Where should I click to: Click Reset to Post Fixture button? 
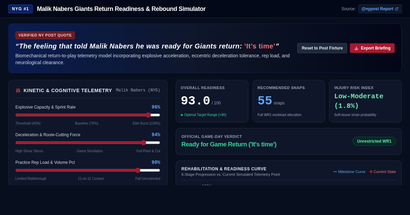point(322,48)
